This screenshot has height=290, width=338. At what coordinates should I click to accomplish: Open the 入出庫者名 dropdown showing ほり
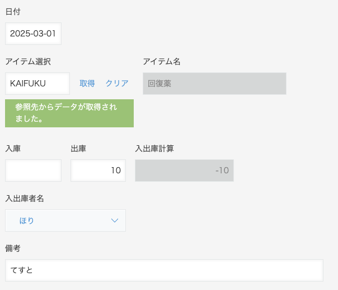point(65,220)
